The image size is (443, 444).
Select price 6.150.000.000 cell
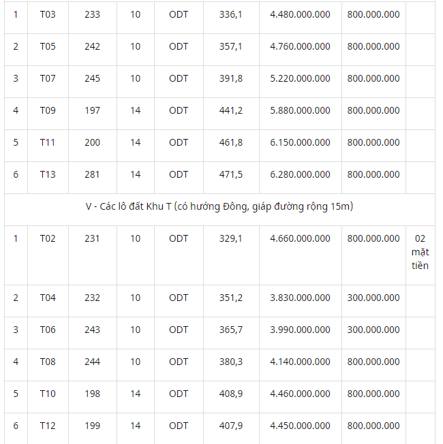[x=300, y=142]
